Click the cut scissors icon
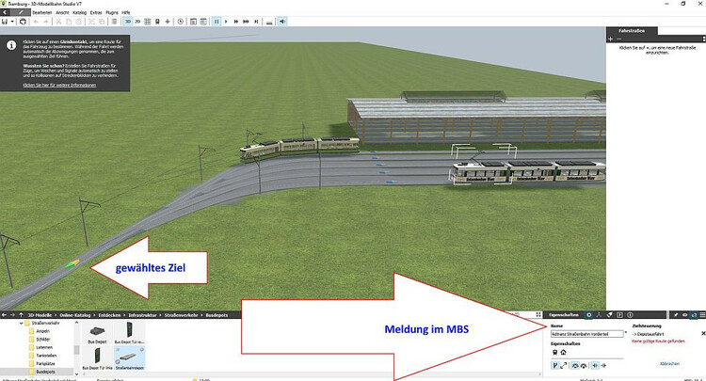This screenshot has height=381, width=706. click(58, 22)
